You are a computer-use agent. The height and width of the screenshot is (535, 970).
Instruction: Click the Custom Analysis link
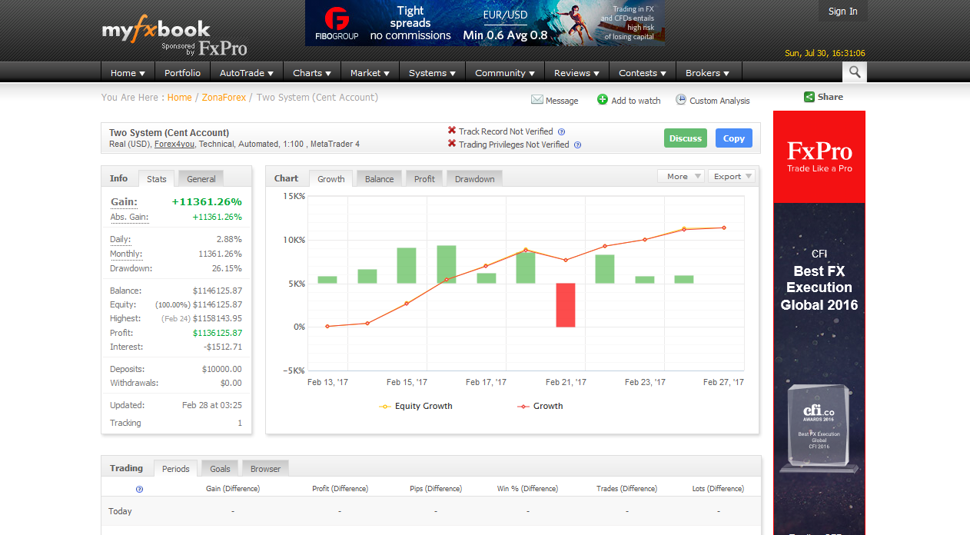tap(719, 101)
